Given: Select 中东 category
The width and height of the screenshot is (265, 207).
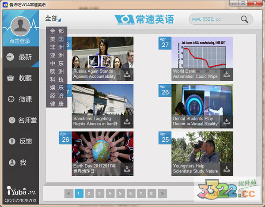Looking at the screenshot, I should tap(57, 63).
